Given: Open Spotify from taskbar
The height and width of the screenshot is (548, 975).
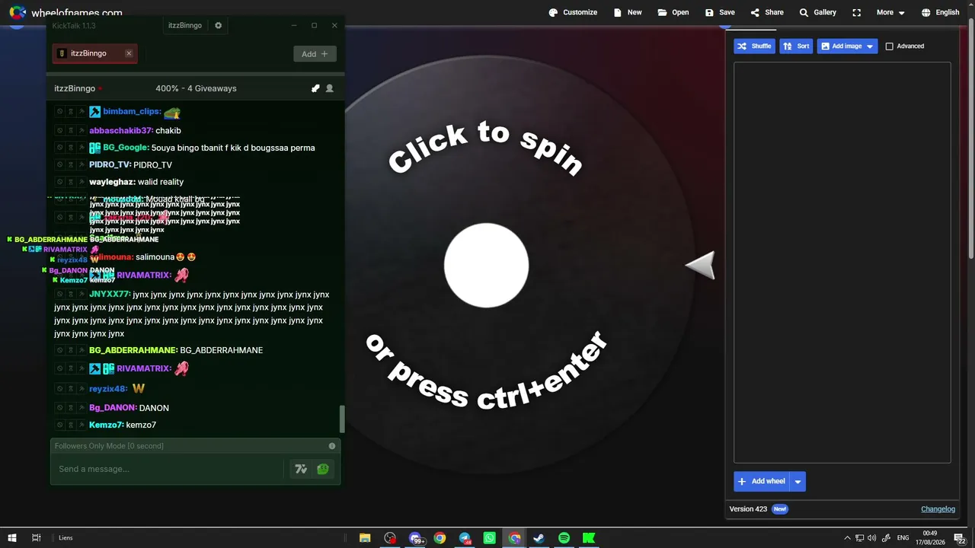Looking at the screenshot, I should (564, 538).
